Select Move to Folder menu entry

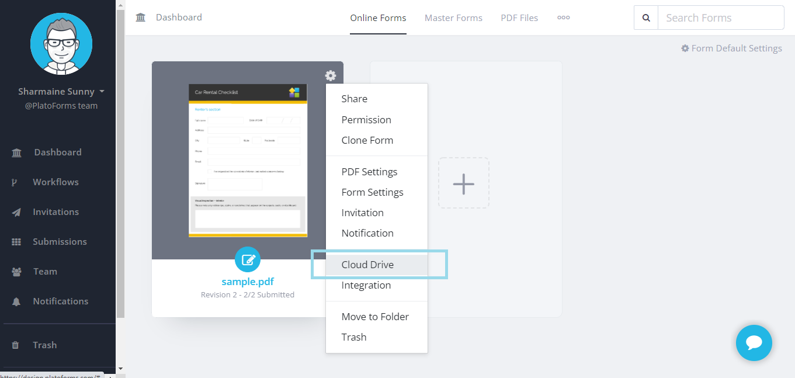375,317
